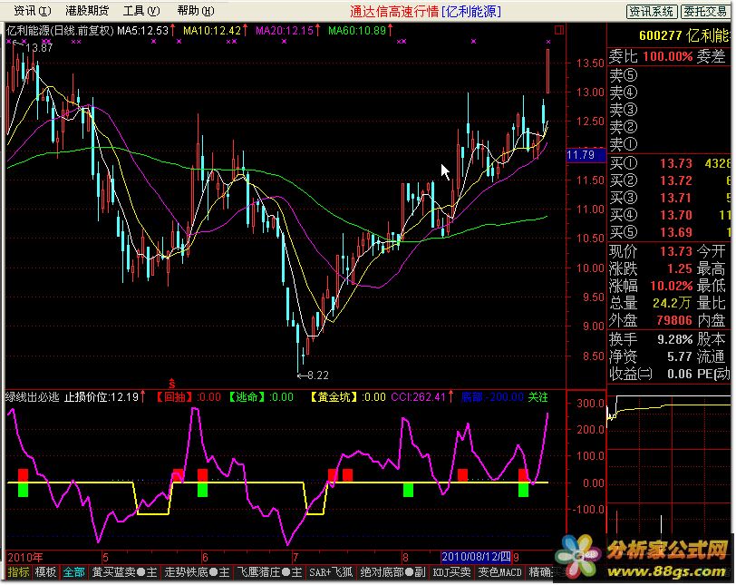Select the 买① 13.73 bid row
This screenshot has width=736, height=585.
click(x=669, y=163)
